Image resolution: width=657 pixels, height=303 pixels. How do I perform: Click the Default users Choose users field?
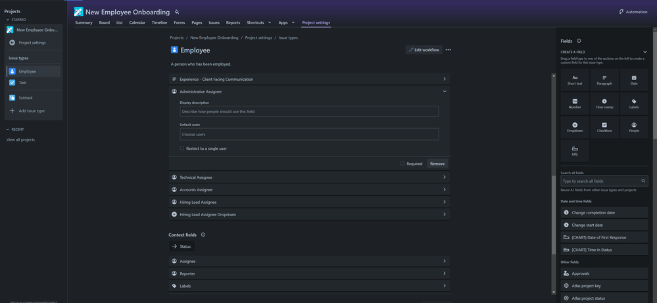click(309, 134)
